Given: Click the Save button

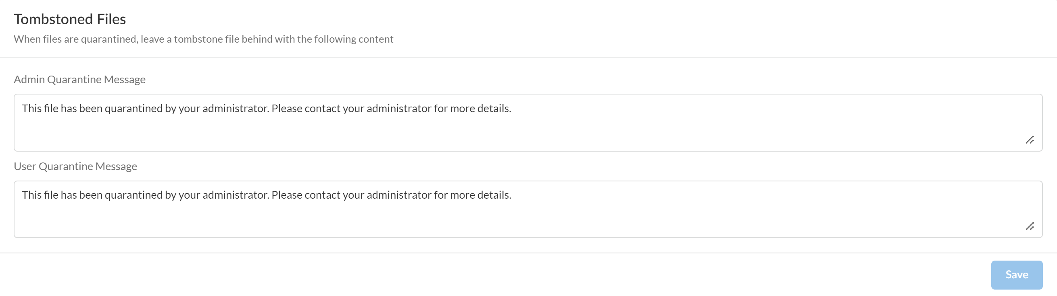Looking at the screenshot, I should [1016, 275].
